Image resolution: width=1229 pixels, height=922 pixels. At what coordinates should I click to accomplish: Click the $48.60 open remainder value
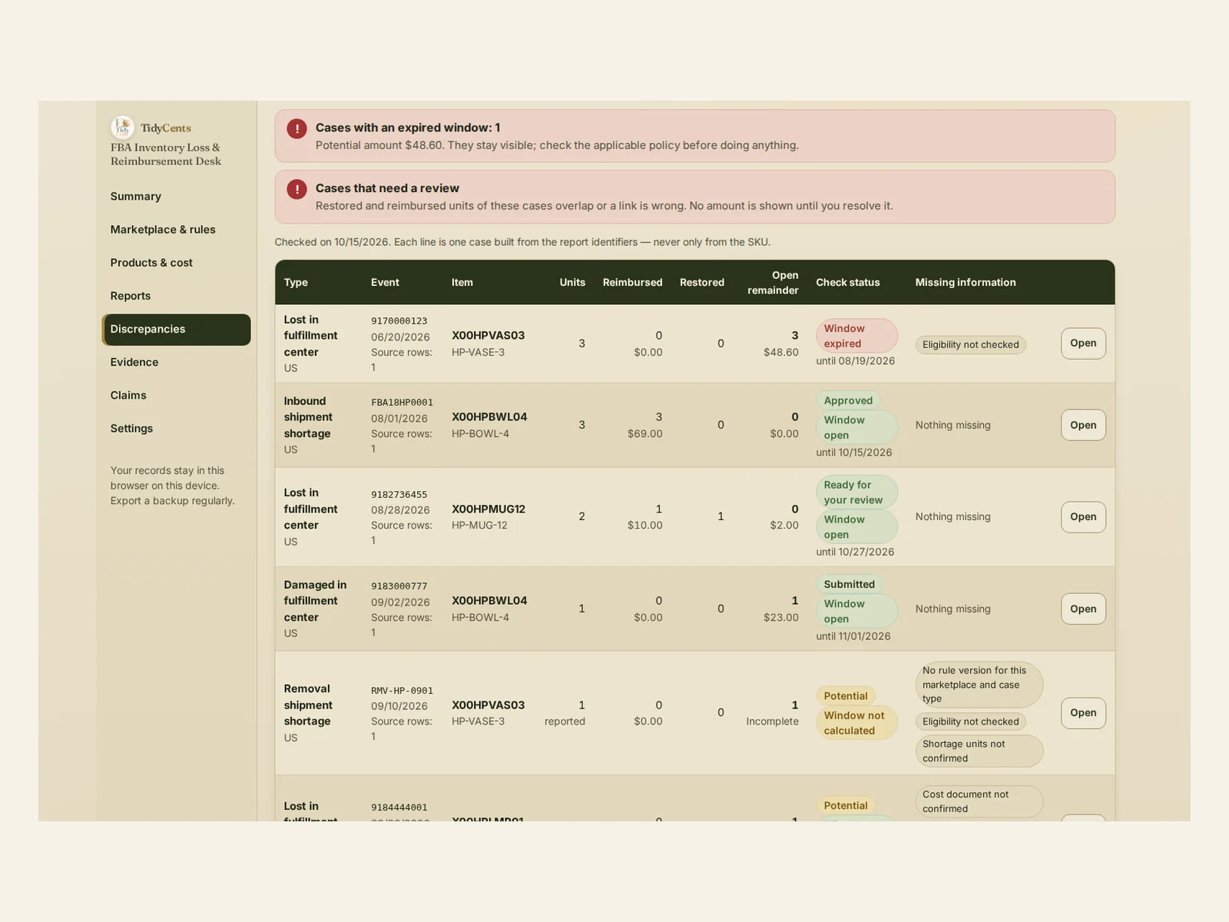pyautogui.click(x=781, y=353)
